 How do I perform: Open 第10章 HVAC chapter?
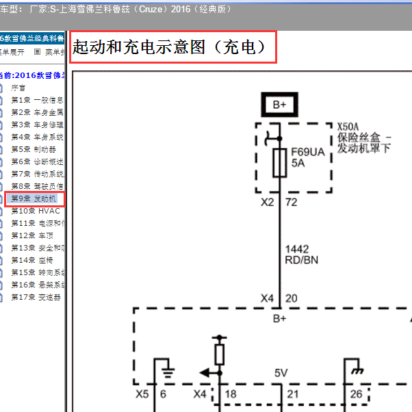[x=36, y=211]
